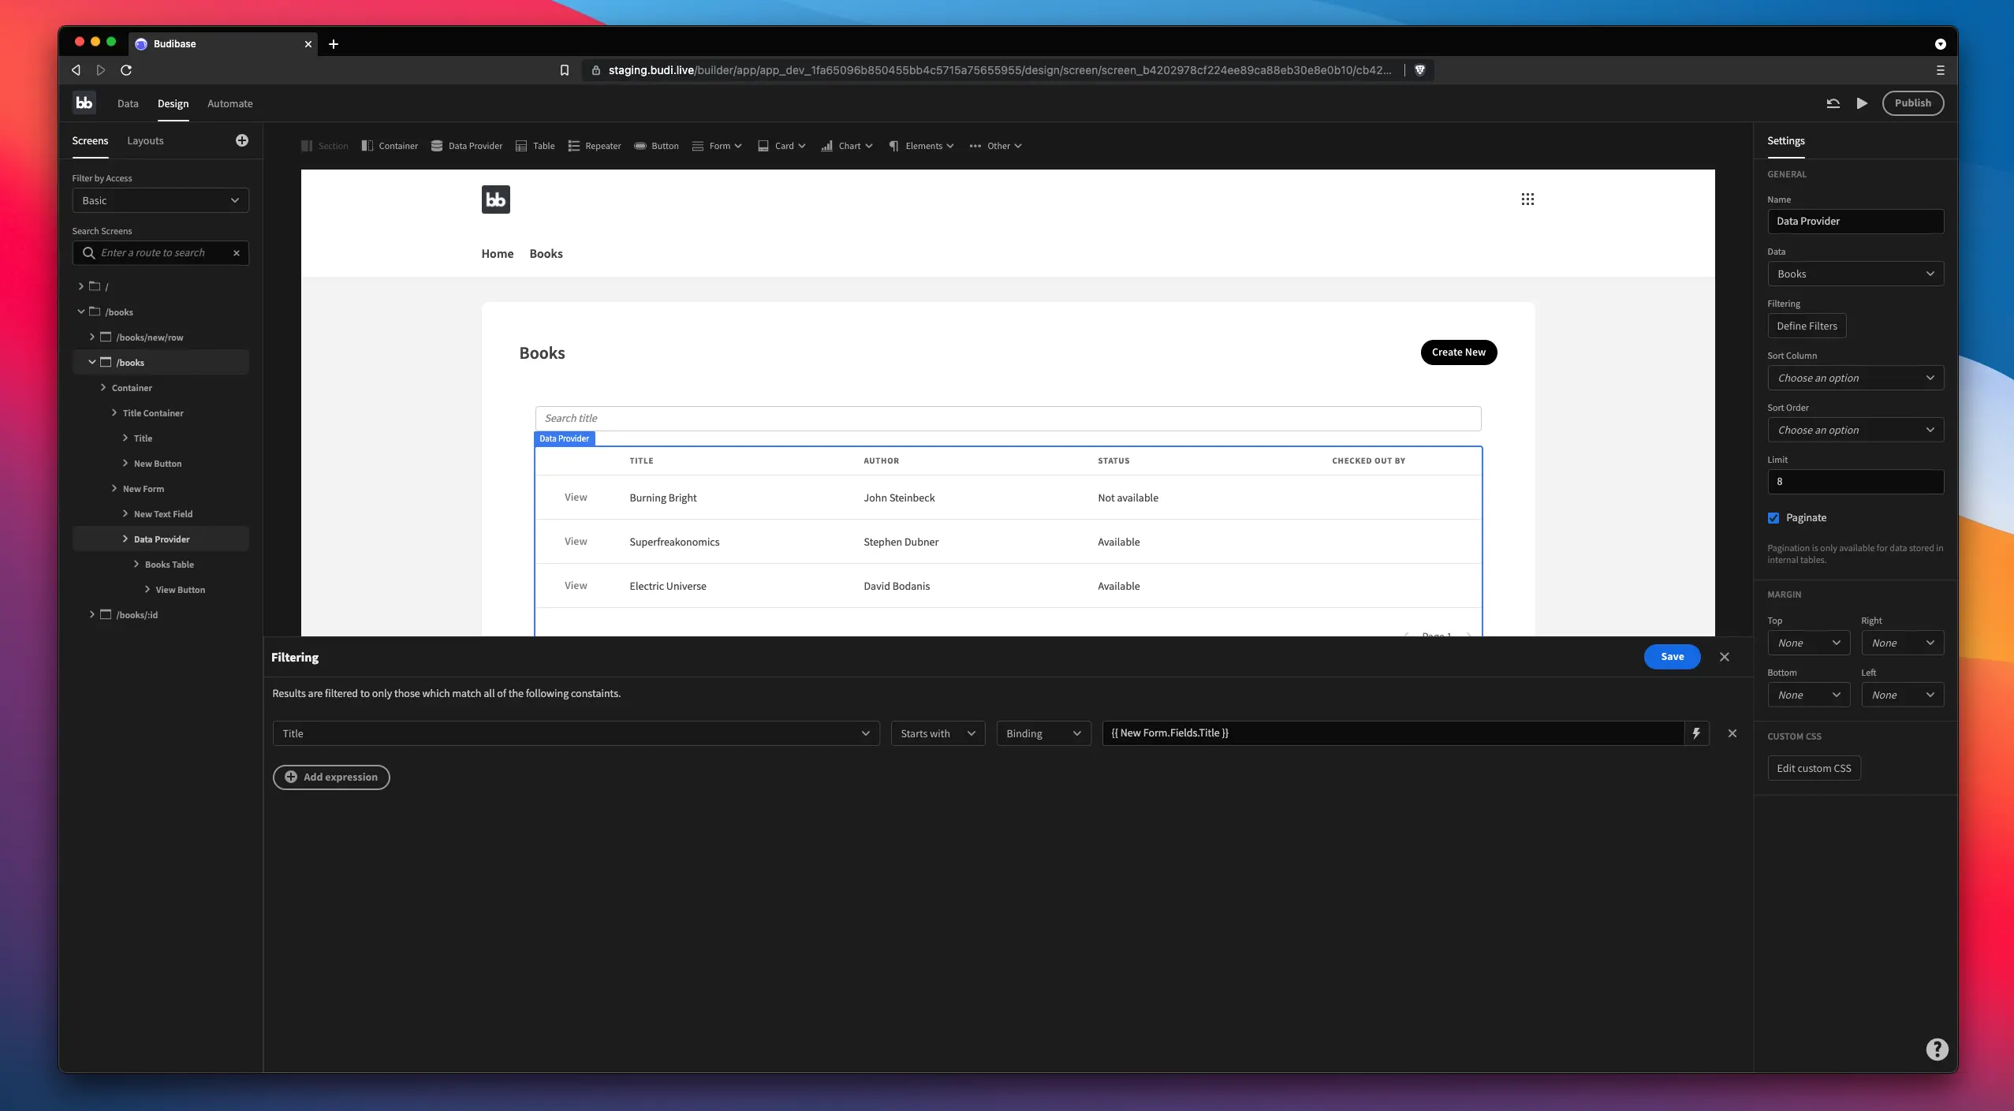
Task: Add a new filter expression
Action: click(331, 777)
